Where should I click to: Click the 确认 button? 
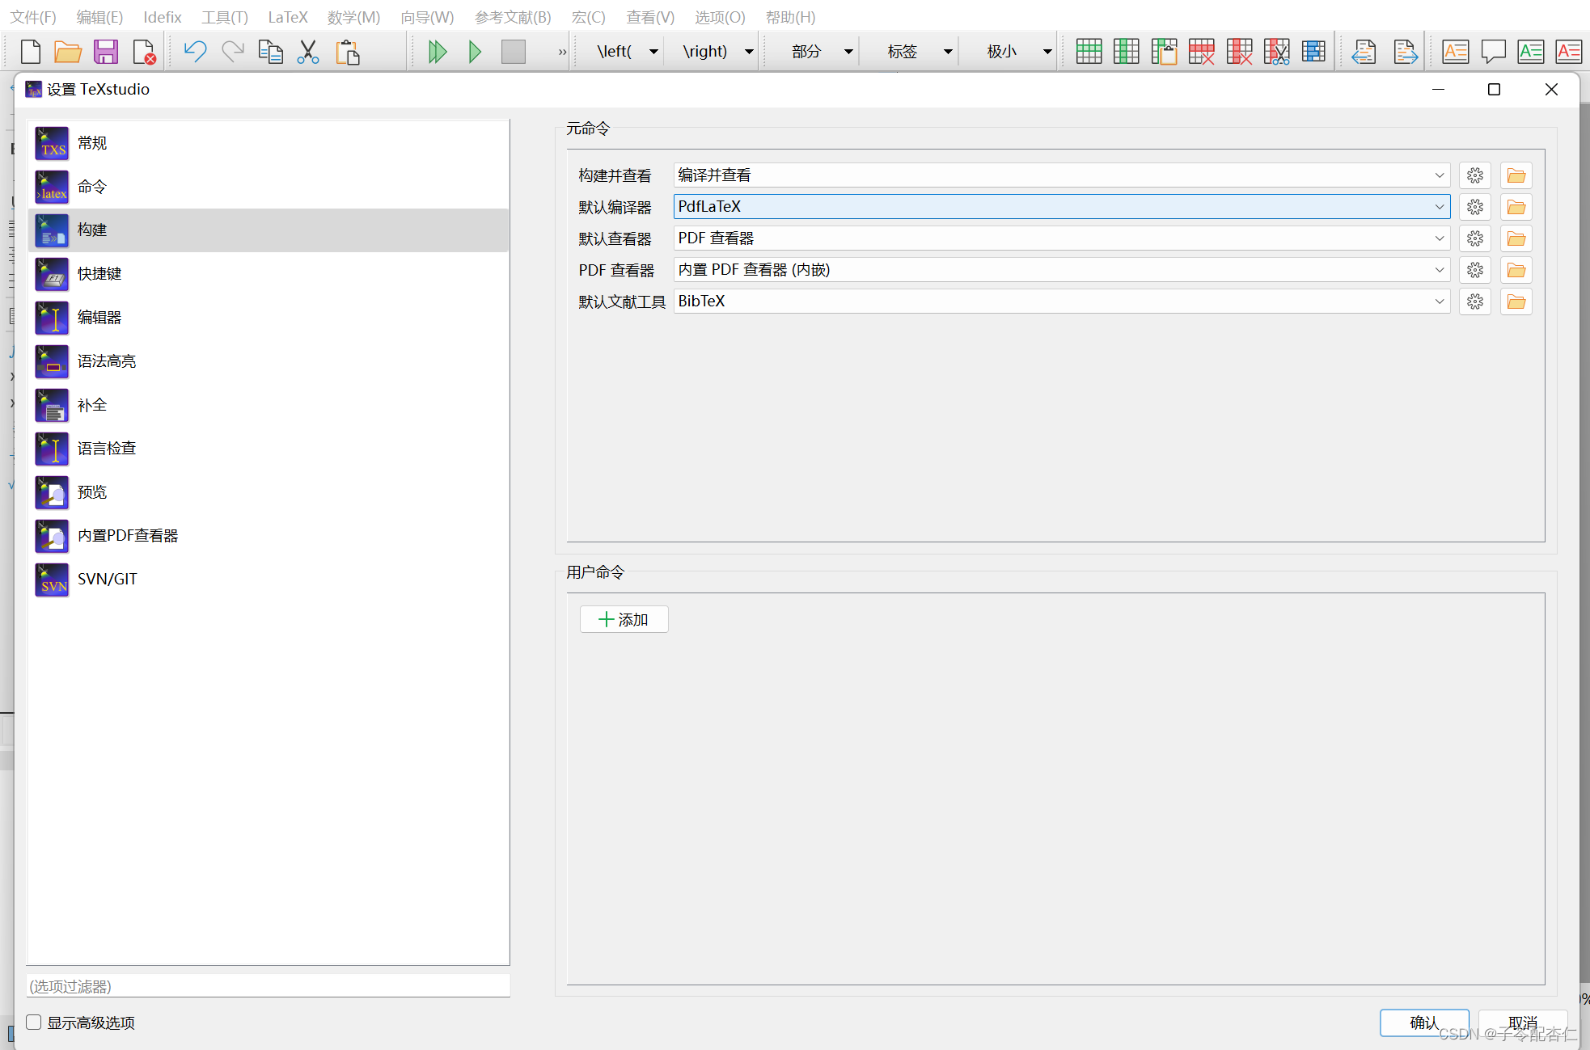(x=1424, y=1023)
